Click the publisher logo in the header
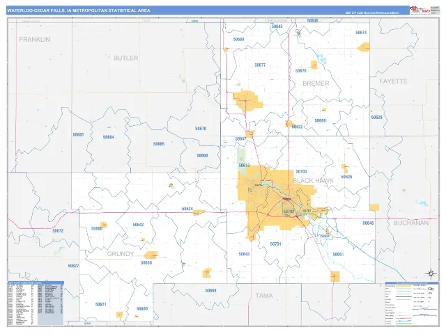 coord(420,10)
